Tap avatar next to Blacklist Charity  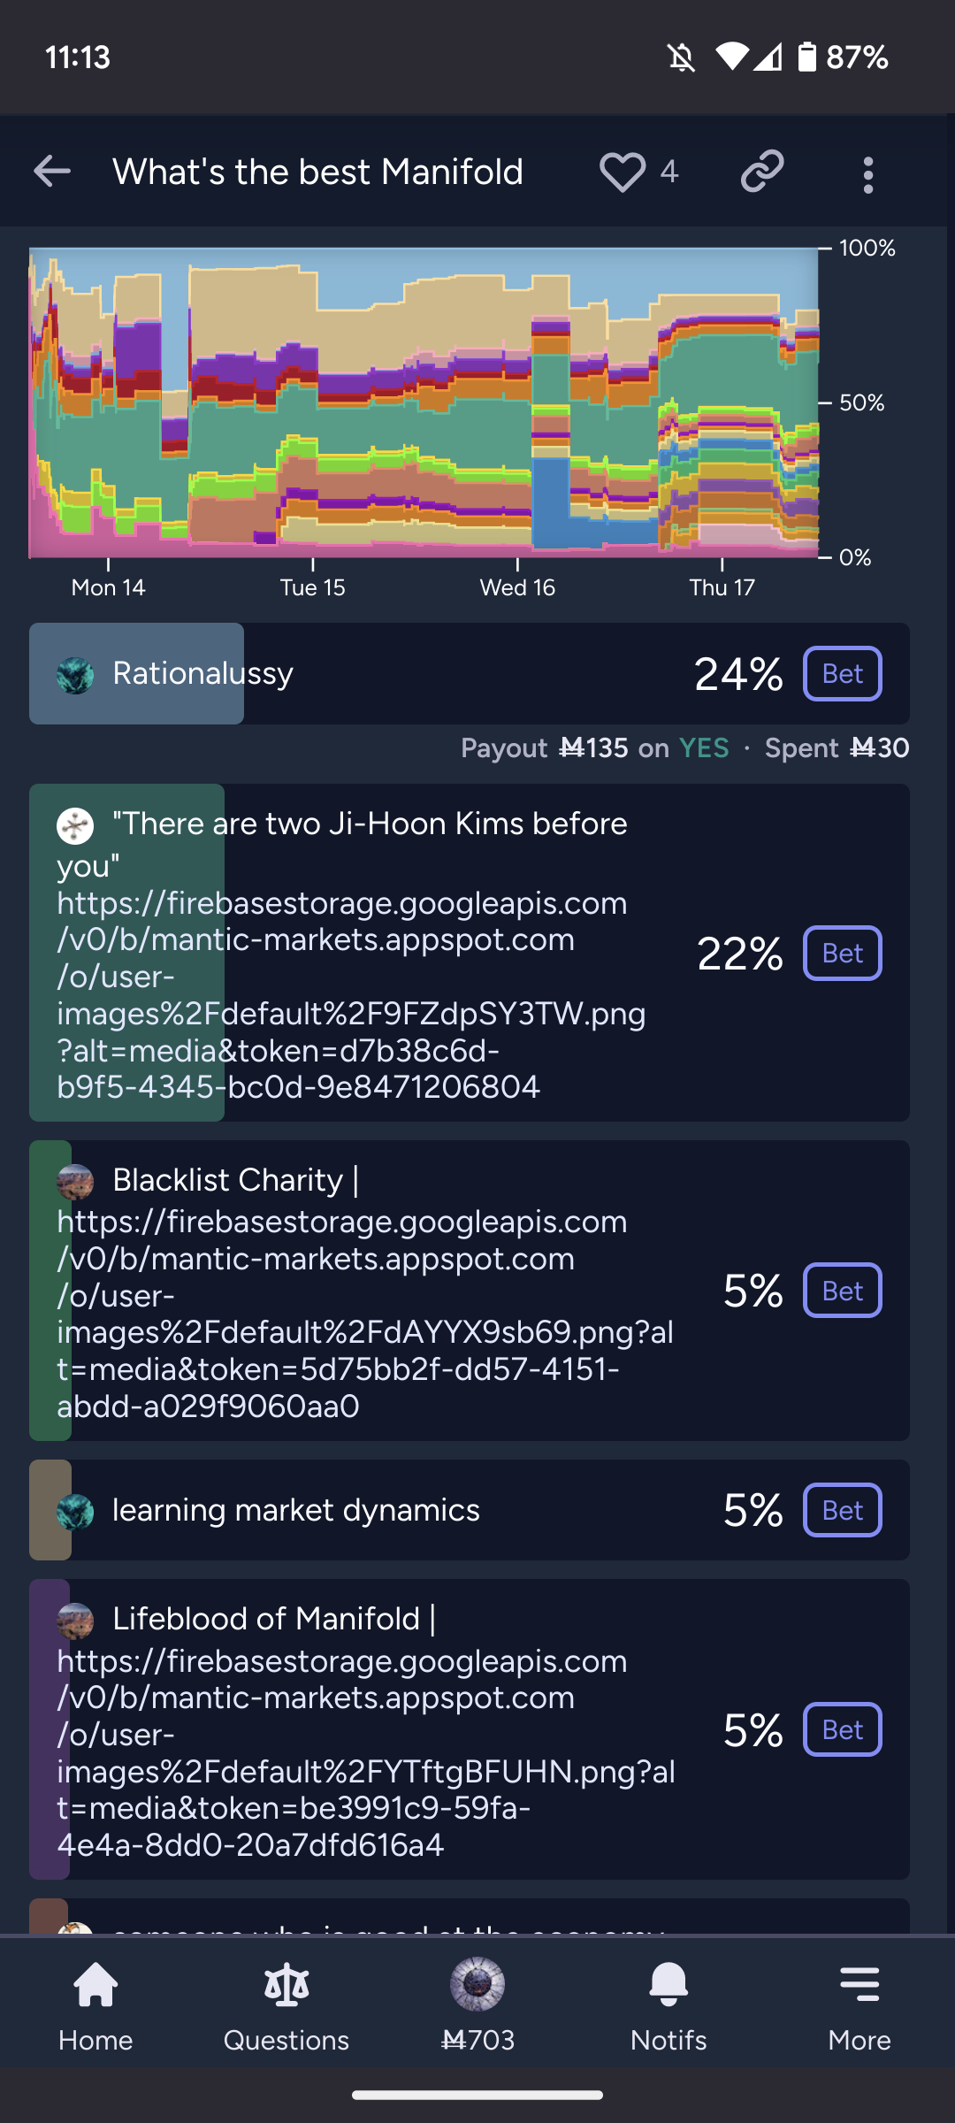[75, 1181]
